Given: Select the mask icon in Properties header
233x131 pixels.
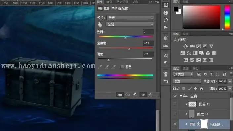Looking at the screenshot, I should [106, 8].
